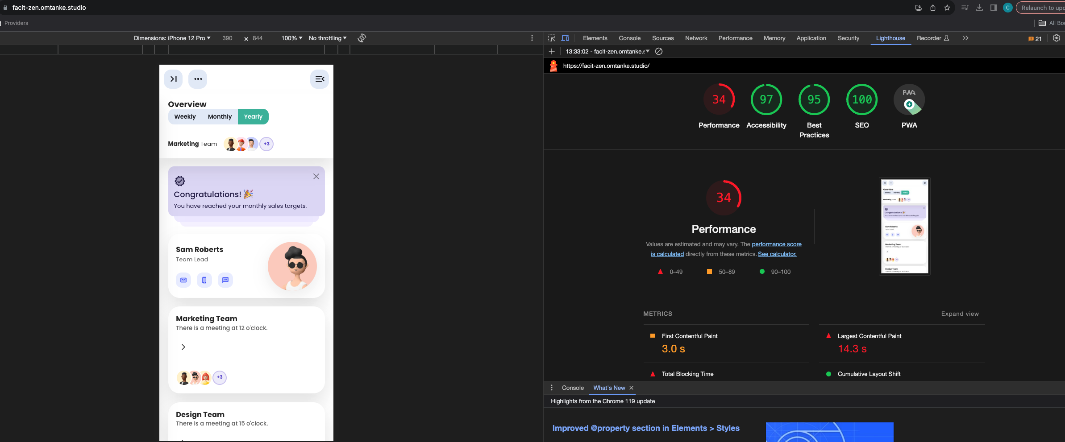Toggle the device toolbar icon
This screenshot has height=442, width=1065.
565,38
